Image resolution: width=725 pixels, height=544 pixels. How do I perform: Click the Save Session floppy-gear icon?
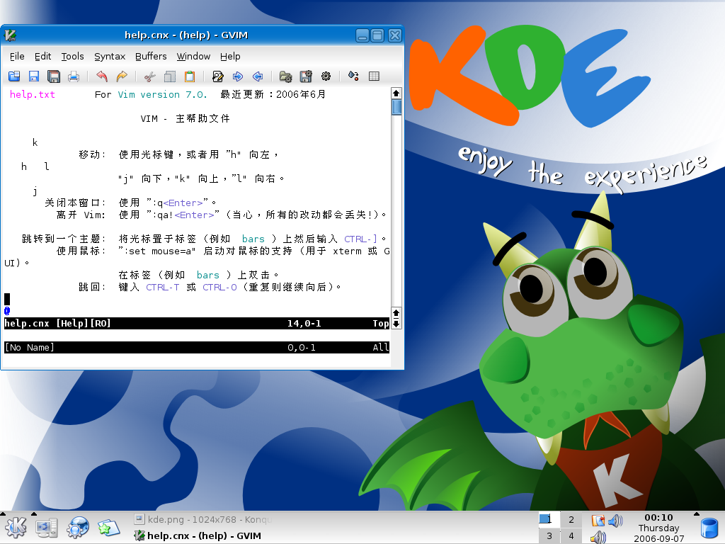point(306,76)
